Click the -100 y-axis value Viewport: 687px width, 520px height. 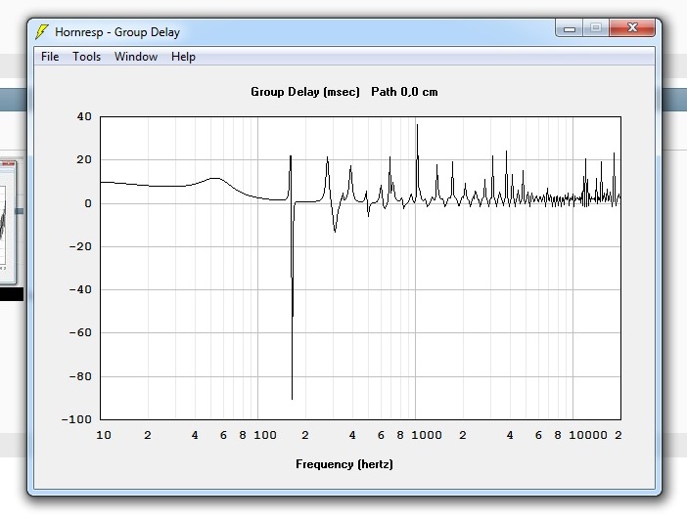click(76, 419)
